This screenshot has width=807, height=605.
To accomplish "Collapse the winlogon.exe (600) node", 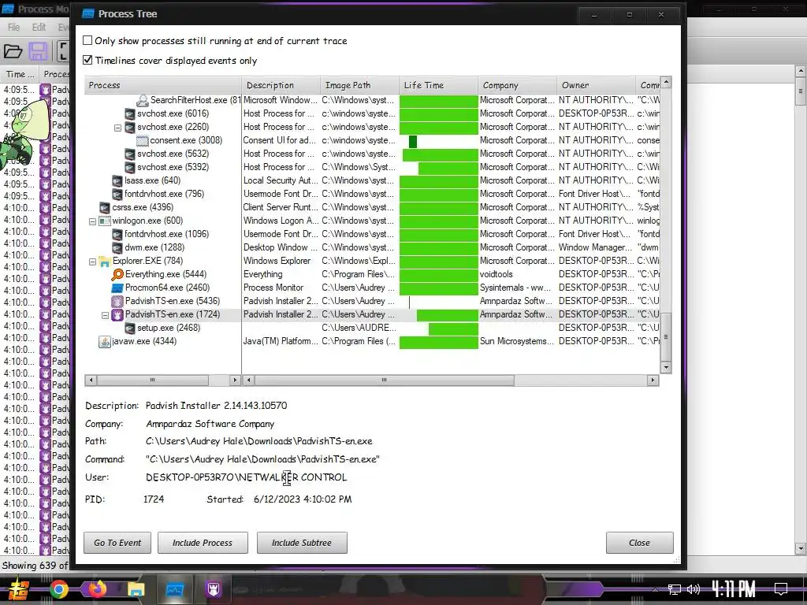I will click(x=93, y=221).
